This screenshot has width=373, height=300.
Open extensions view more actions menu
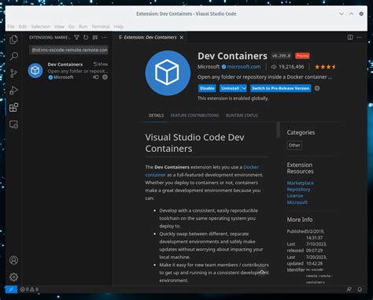105,38
